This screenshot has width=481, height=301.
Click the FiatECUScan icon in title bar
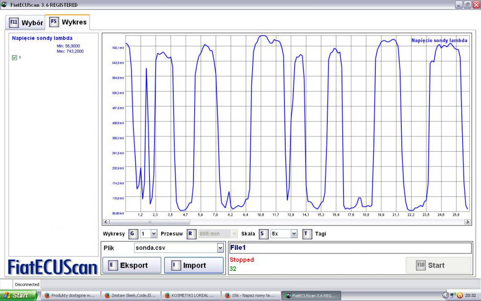[x=4, y=4]
